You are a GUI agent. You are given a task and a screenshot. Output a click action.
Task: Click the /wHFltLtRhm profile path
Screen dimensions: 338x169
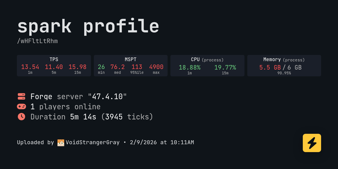(x=37, y=41)
